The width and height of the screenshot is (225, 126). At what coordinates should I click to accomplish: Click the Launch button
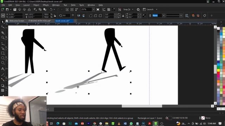(x=148, y=9)
